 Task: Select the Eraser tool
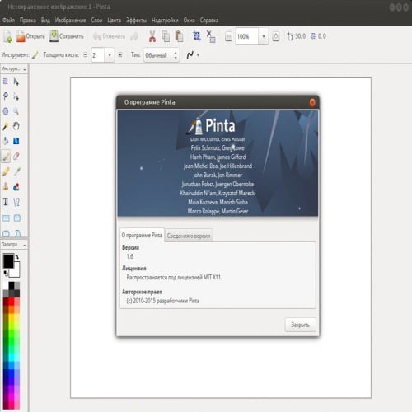16,157
